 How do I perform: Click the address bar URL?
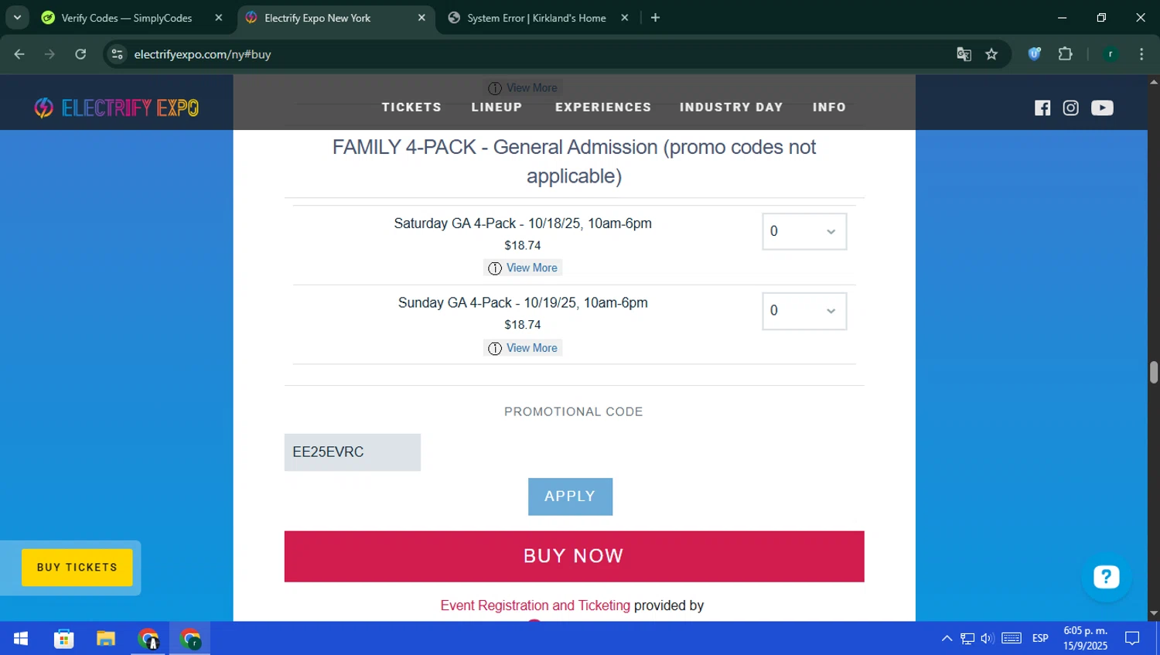click(x=203, y=54)
